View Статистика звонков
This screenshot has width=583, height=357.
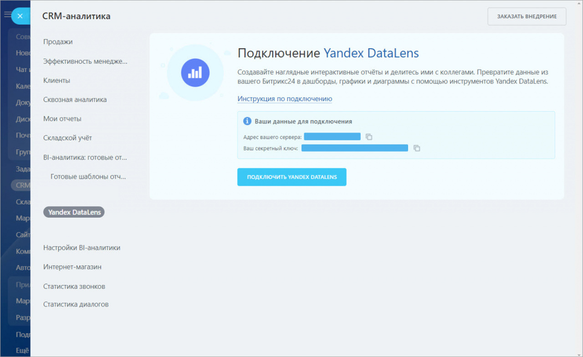tap(74, 286)
